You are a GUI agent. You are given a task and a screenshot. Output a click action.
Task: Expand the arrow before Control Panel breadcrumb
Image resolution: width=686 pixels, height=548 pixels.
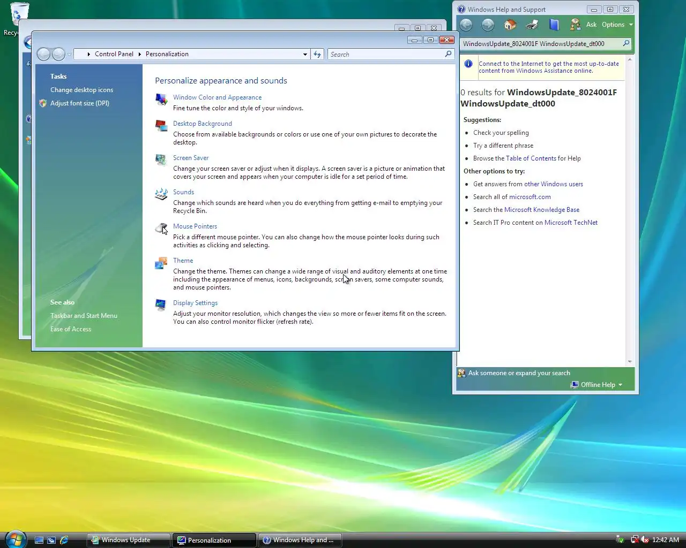pyautogui.click(x=88, y=54)
